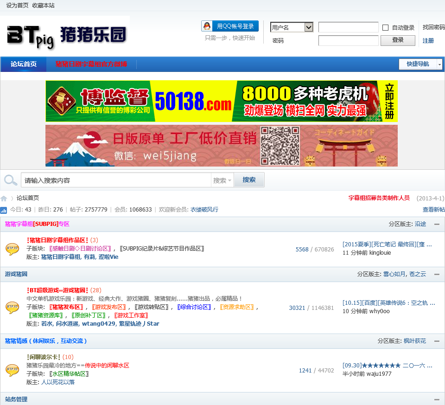Screen dimensions: 445x405
Task: Click the 登录 button
Action: coord(398,40)
